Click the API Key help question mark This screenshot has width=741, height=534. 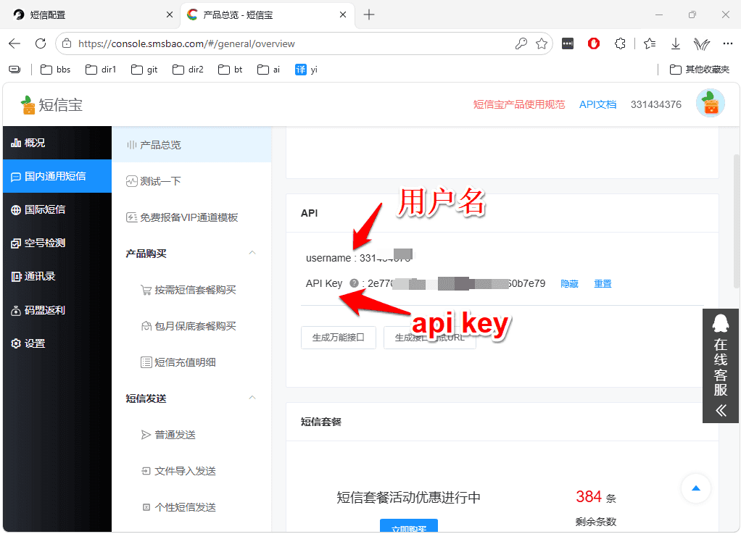(354, 283)
